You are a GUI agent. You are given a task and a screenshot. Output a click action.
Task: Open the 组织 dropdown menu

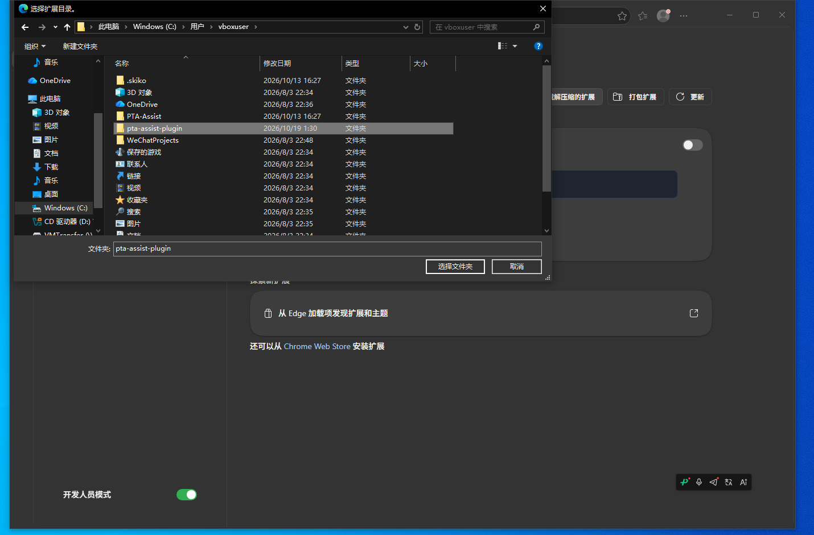[35, 46]
